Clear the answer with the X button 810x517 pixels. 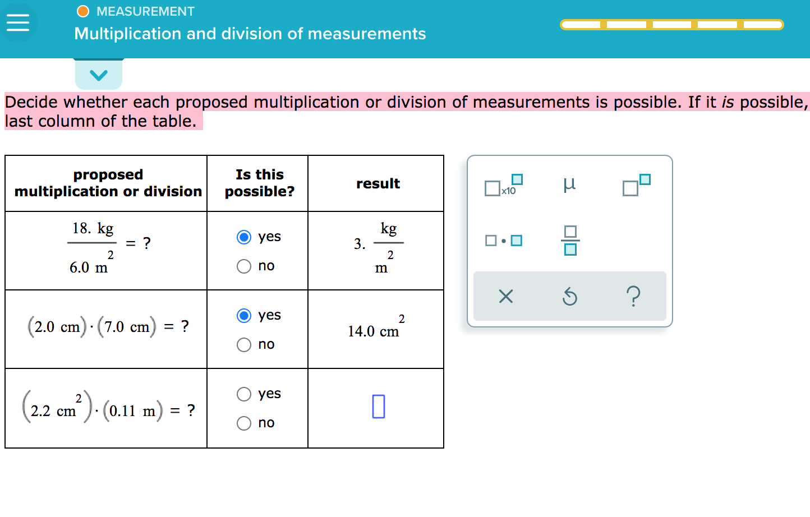[x=505, y=296]
